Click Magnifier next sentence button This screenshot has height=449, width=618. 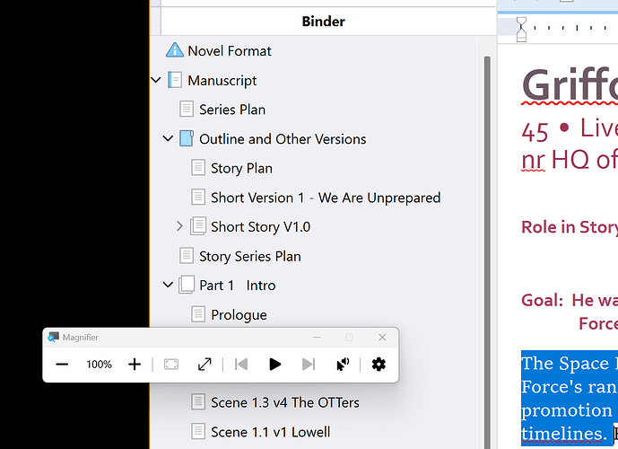[309, 364]
